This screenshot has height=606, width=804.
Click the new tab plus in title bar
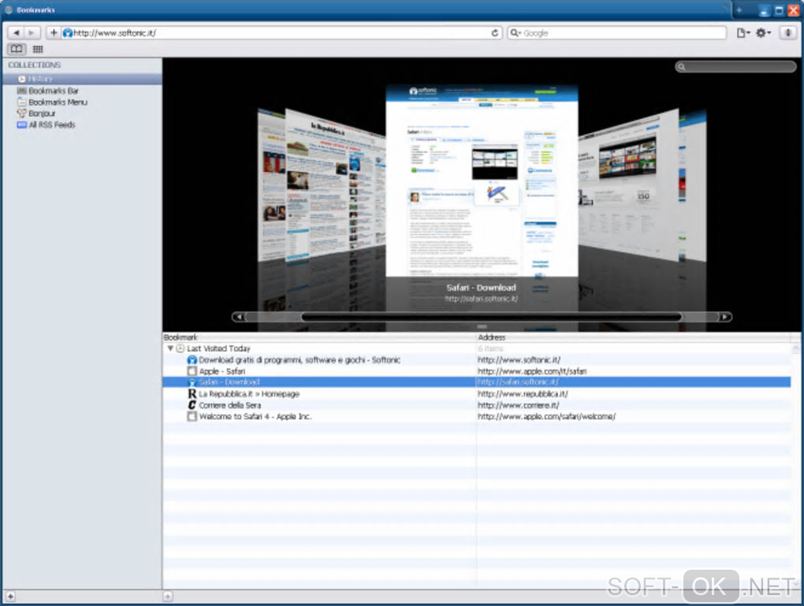tap(739, 9)
